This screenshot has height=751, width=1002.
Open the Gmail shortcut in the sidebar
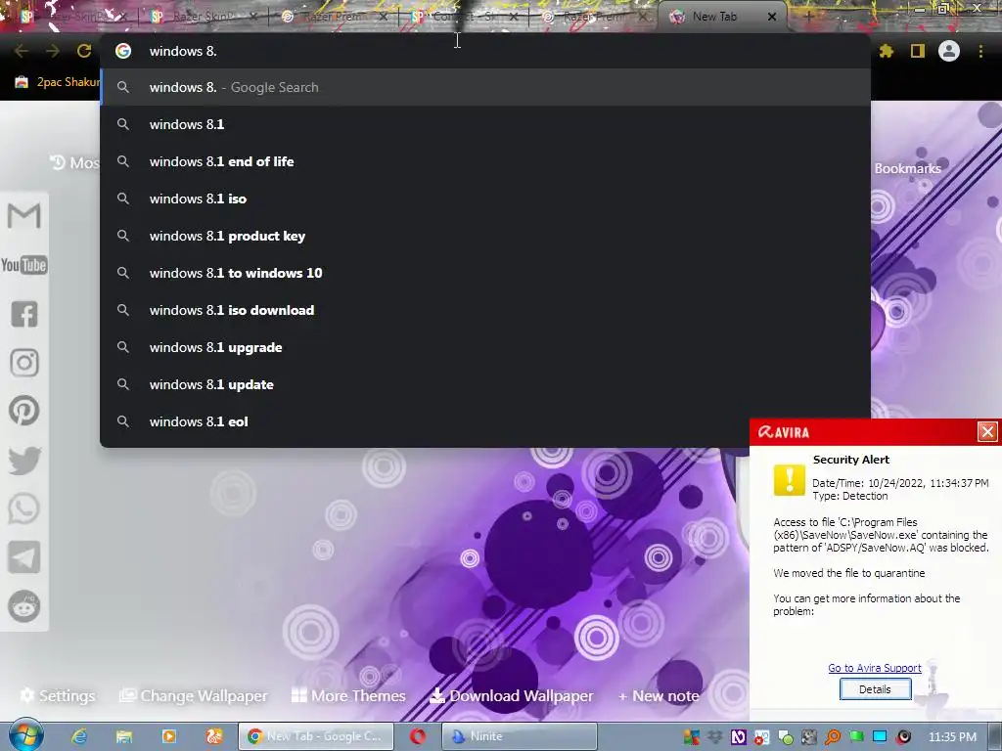(x=24, y=216)
